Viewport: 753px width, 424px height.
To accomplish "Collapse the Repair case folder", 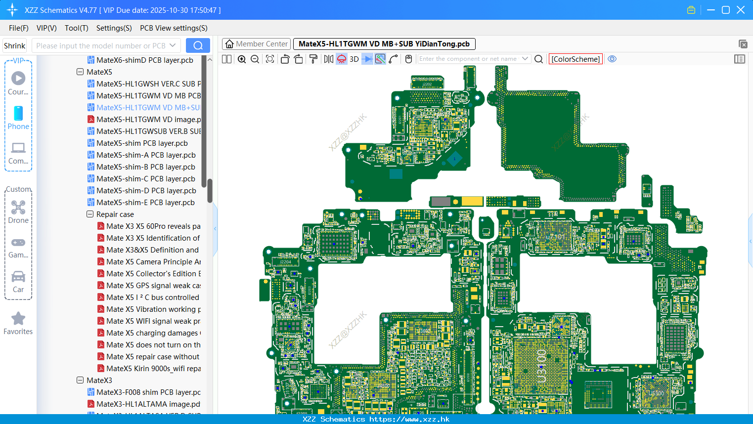I will (90, 214).
